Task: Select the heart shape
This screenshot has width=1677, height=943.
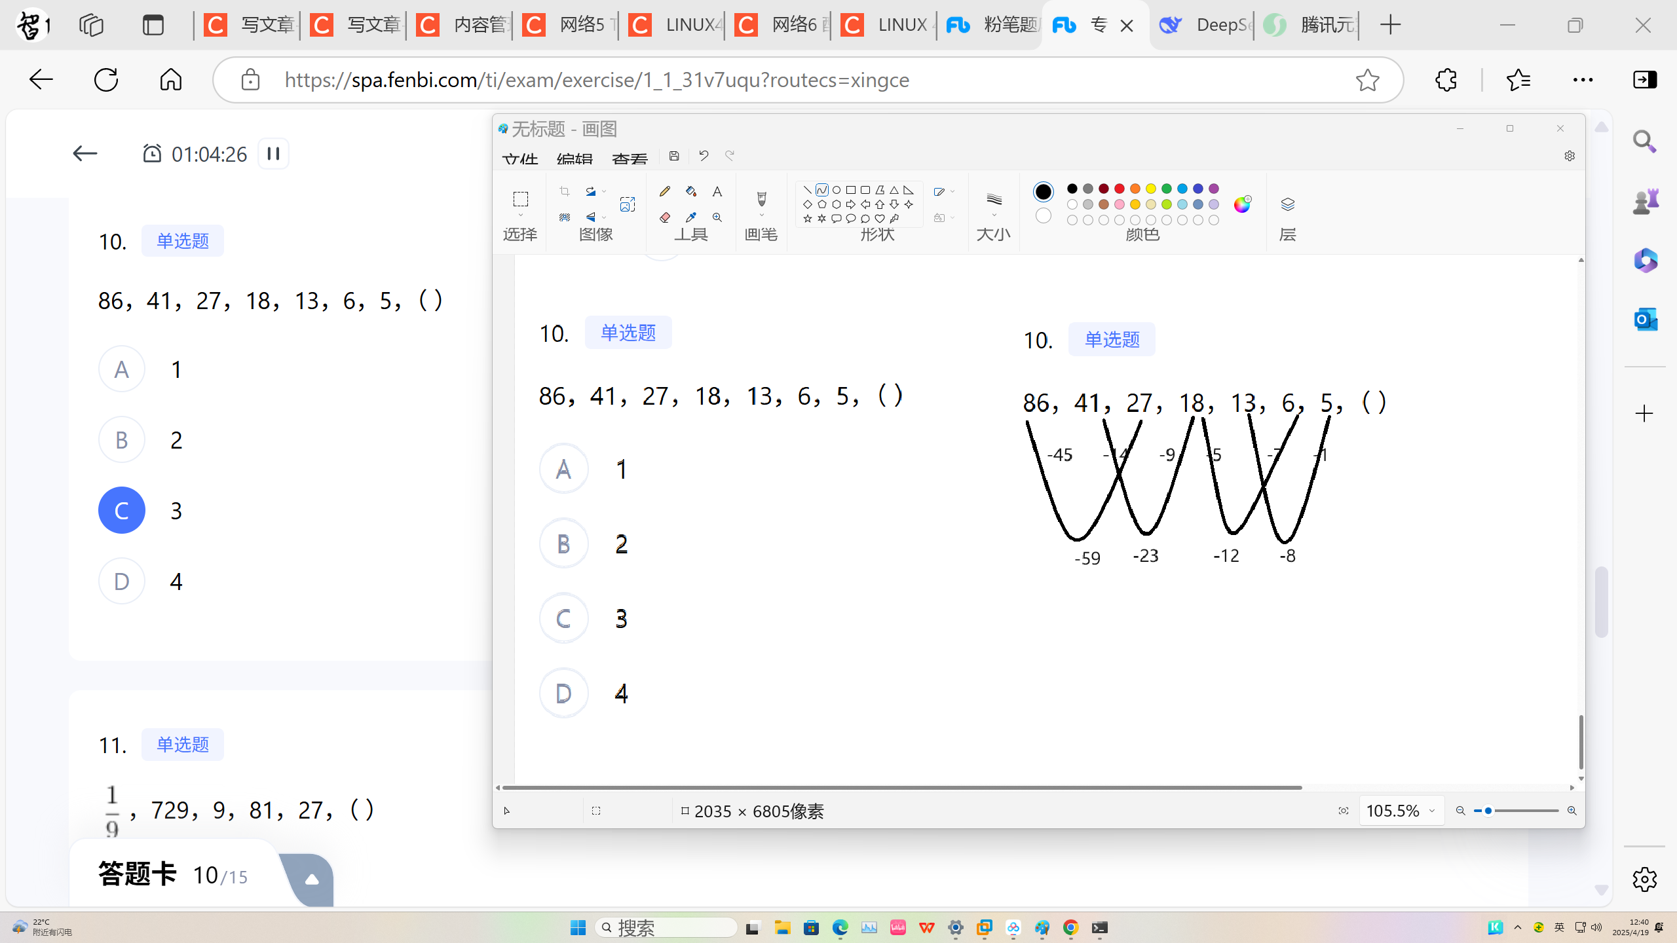Action: click(880, 219)
